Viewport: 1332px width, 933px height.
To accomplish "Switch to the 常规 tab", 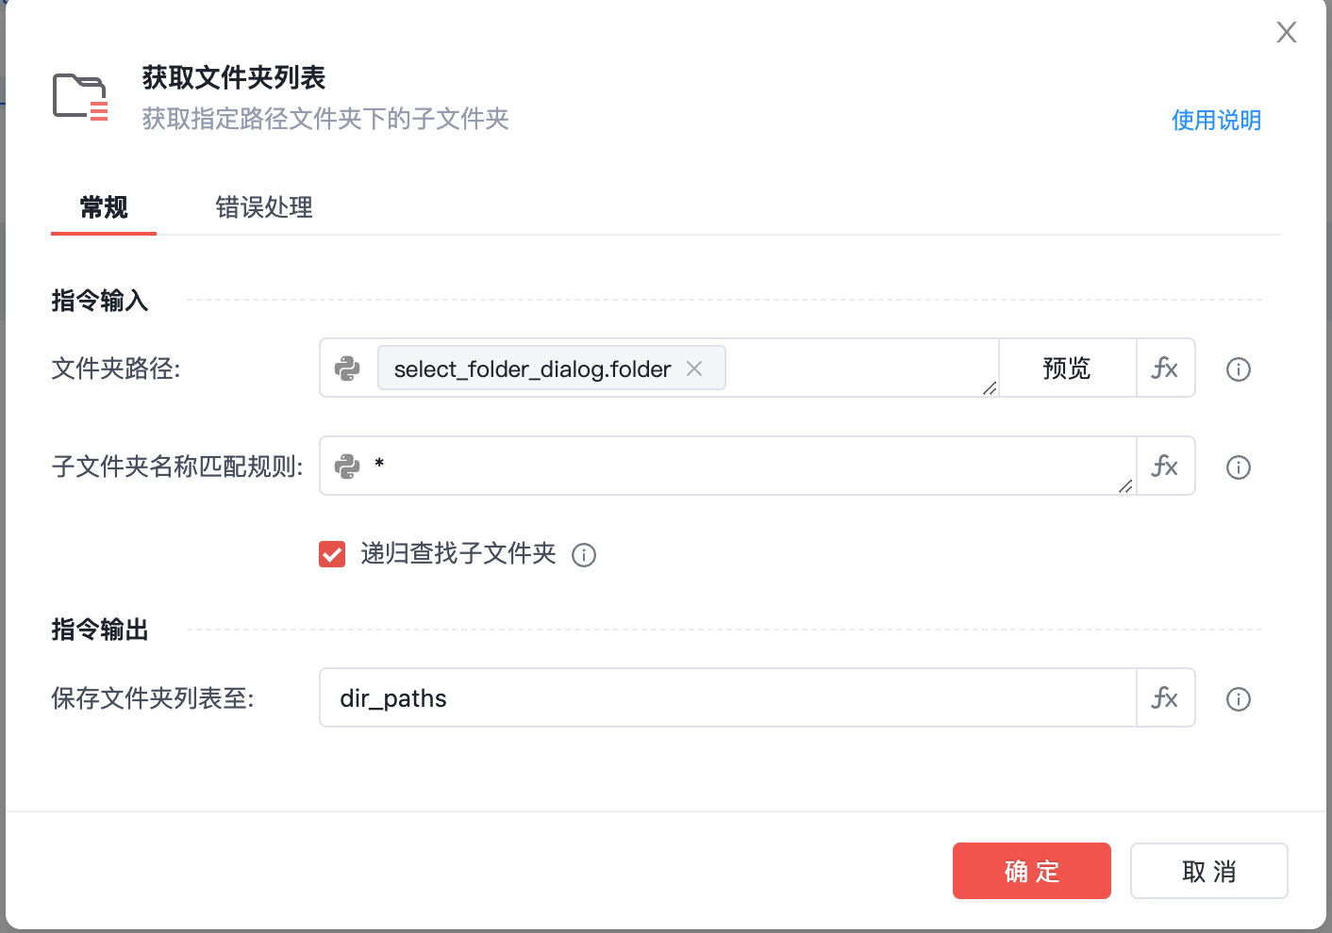I will click(x=104, y=207).
